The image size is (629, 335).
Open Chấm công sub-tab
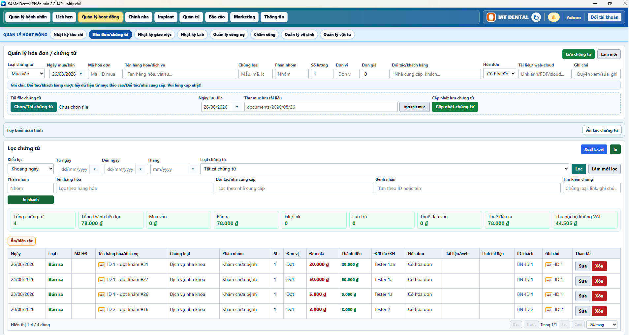tap(265, 35)
